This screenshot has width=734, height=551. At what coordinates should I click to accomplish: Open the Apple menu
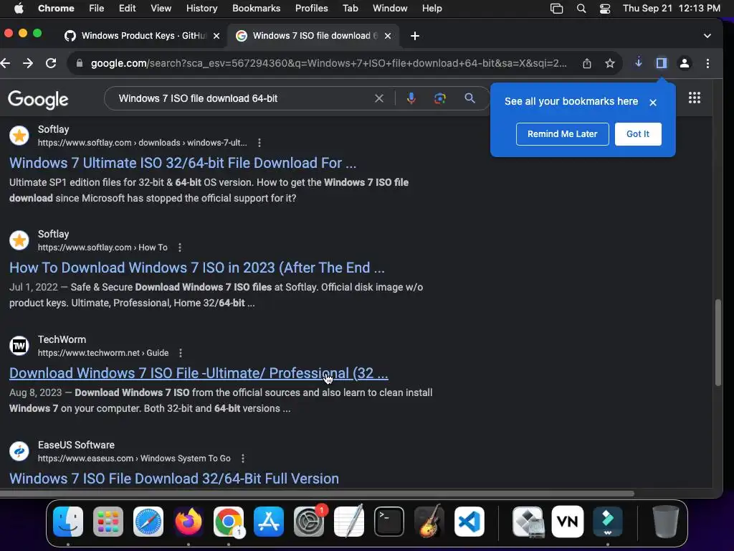[x=19, y=8]
